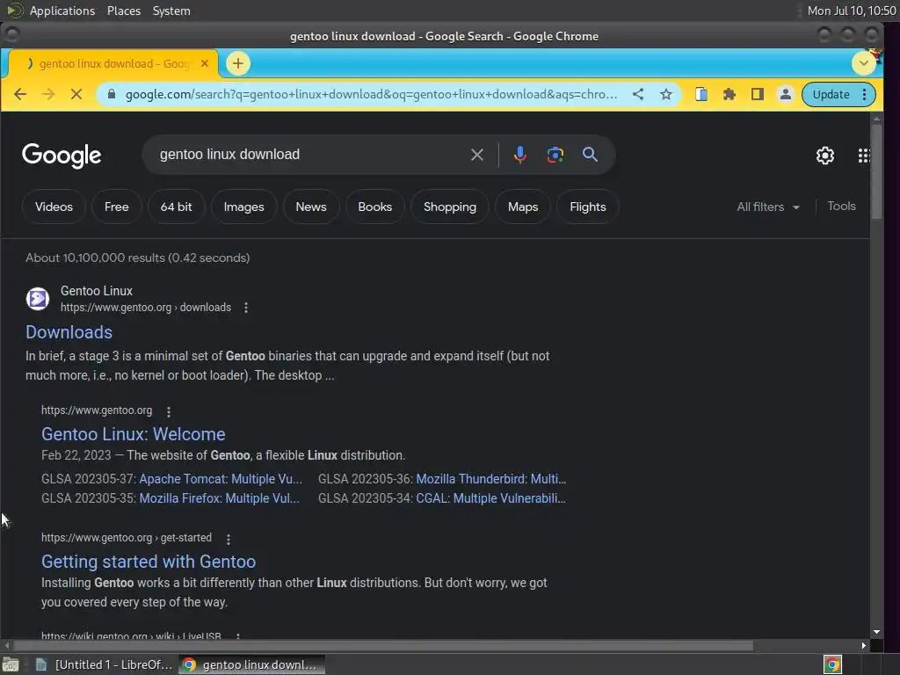
Task: Click the scroll right arrow
Action: tap(863, 646)
